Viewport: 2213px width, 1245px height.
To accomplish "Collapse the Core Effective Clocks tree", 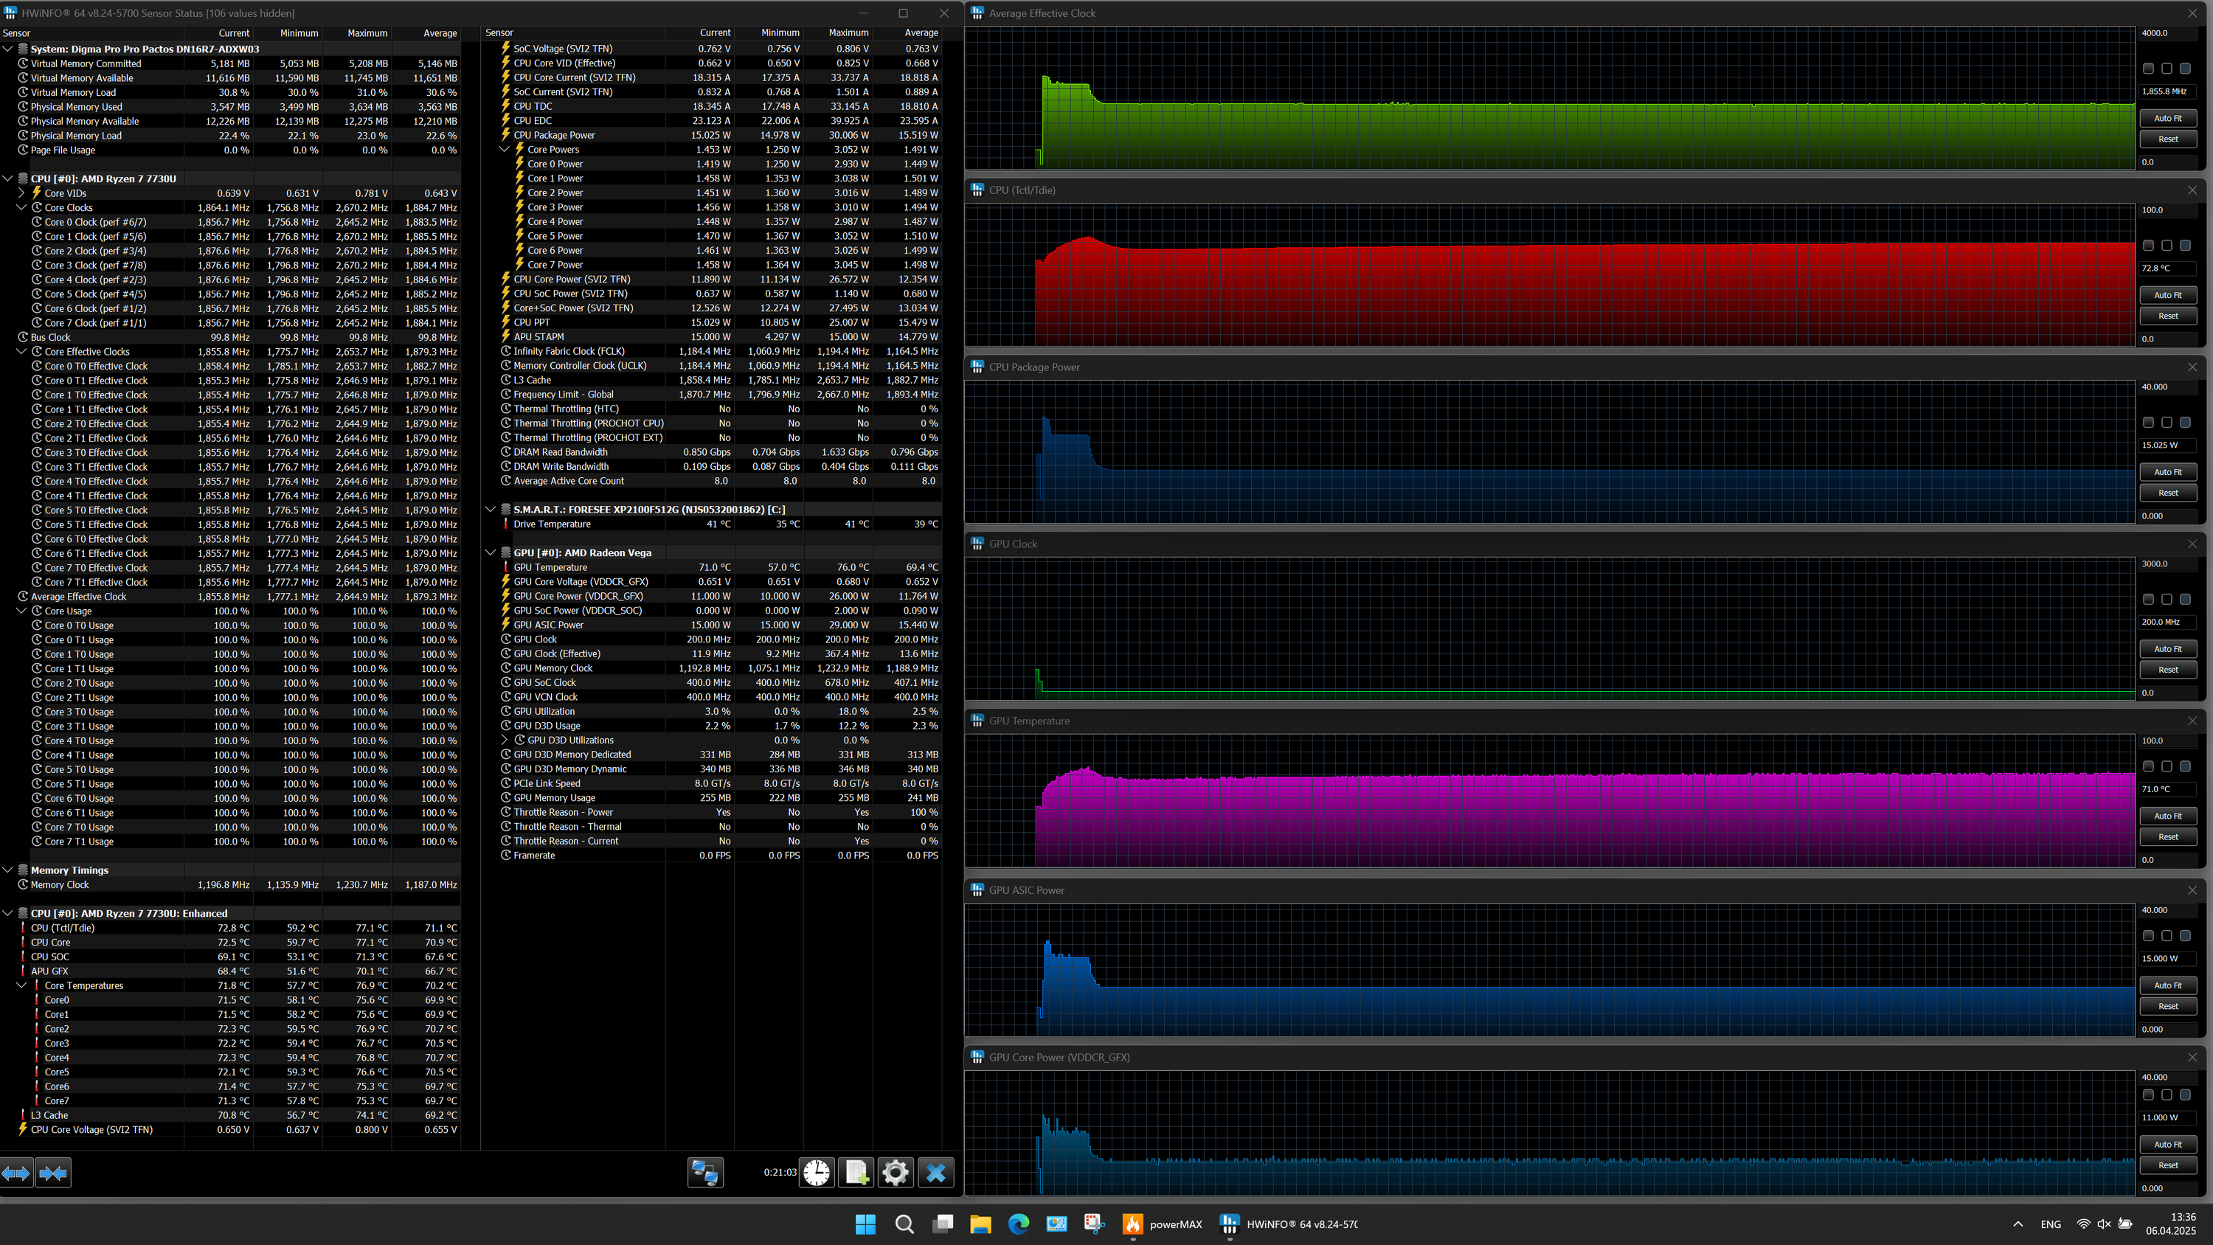I will [21, 351].
